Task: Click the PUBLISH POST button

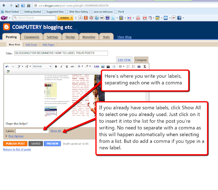Action: (x=15, y=144)
